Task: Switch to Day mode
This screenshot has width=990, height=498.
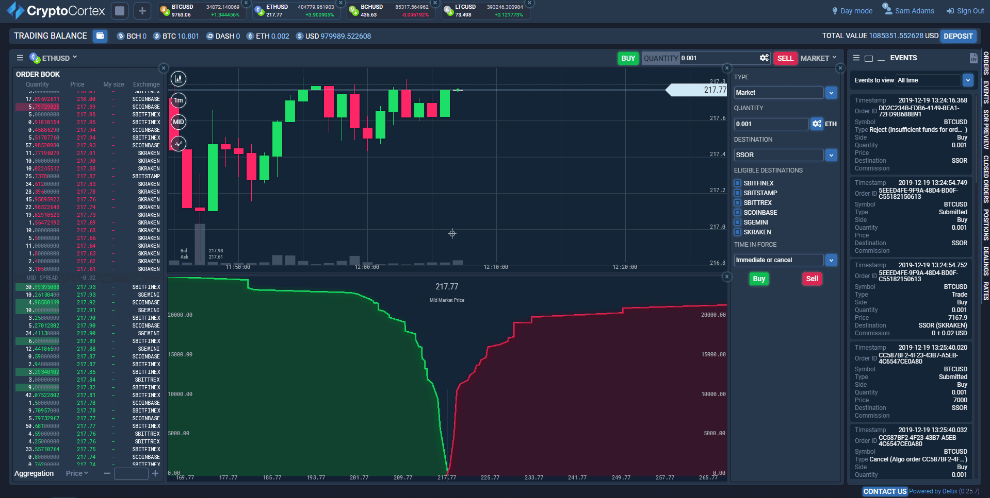Action: pyautogui.click(x=852, y=11)
